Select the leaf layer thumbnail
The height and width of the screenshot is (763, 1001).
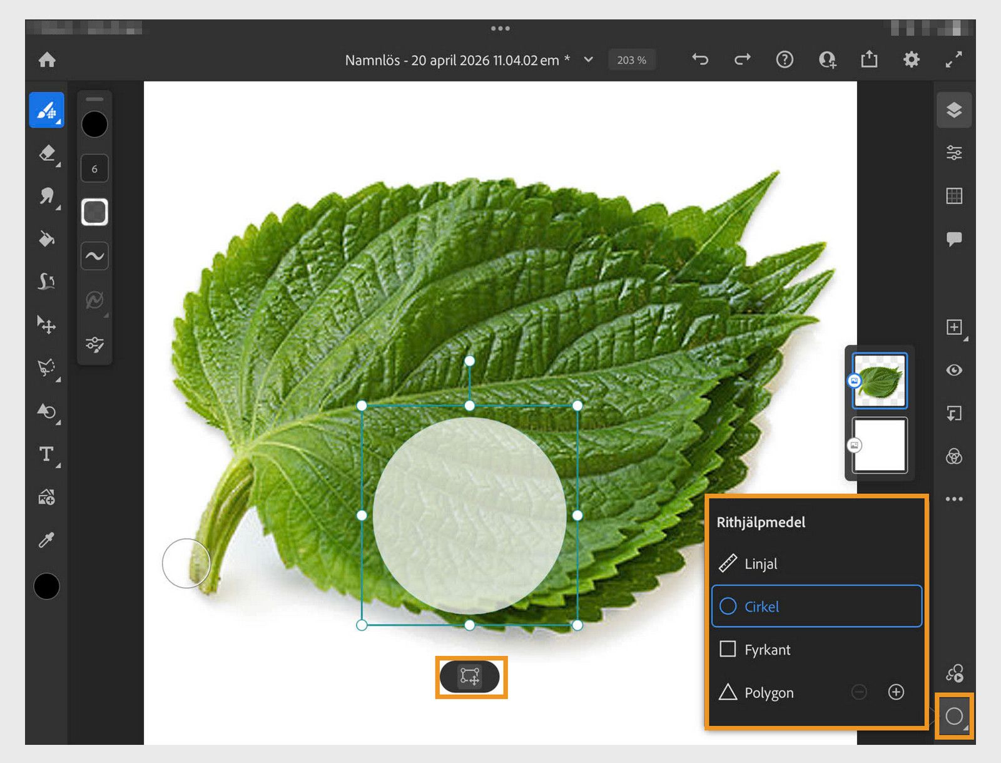tap(880, 381)
